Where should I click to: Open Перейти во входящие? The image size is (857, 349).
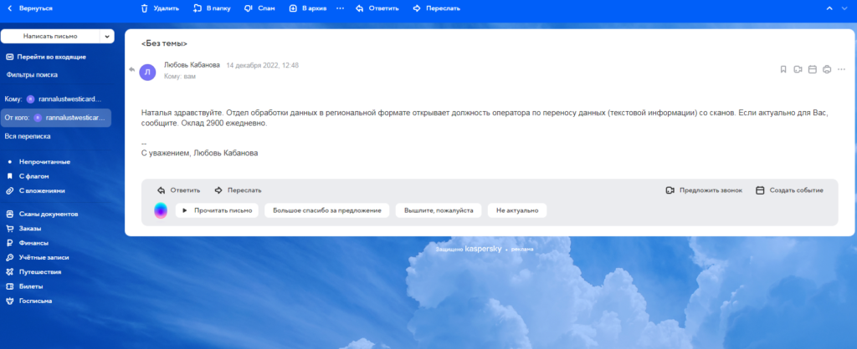click(46, 57)
